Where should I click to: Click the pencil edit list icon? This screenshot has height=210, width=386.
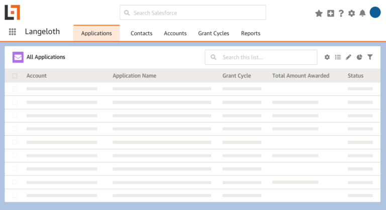coord(348,57)
